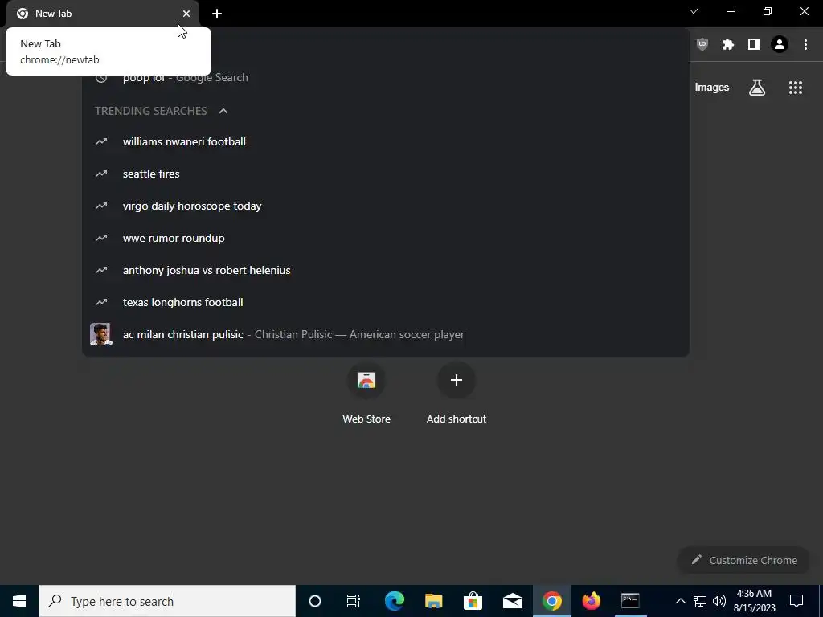Open the profile avatar menu

point(779,45)
